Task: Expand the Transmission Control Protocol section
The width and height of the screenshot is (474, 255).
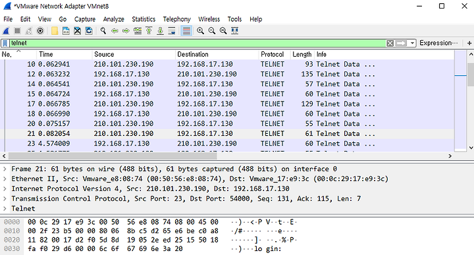Action: point(5,199)
